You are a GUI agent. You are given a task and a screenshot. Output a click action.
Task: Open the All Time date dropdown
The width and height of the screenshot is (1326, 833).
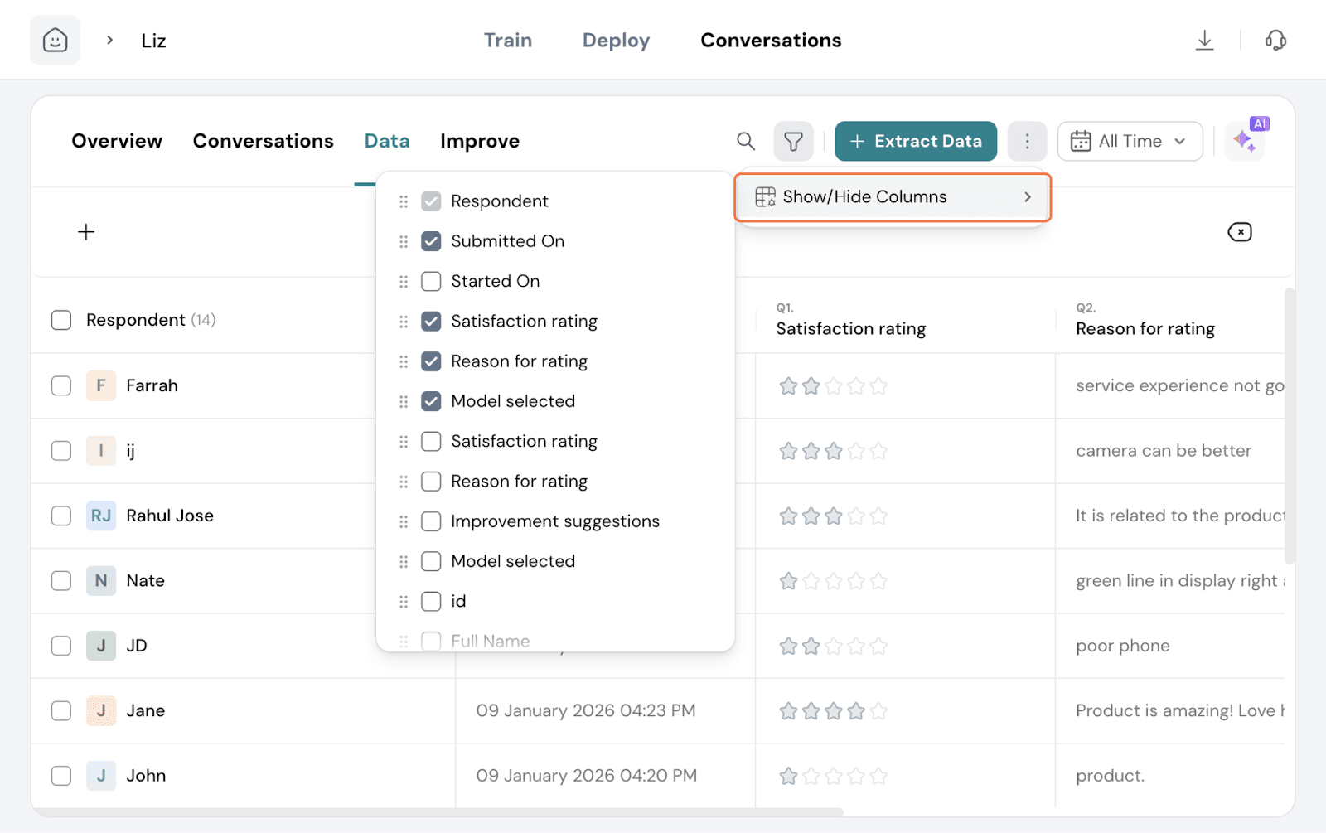click(x=1130, y=141)
